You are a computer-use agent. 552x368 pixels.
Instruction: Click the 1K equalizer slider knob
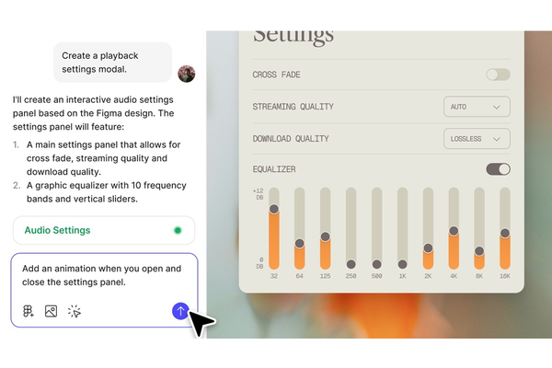coord(402,264)
